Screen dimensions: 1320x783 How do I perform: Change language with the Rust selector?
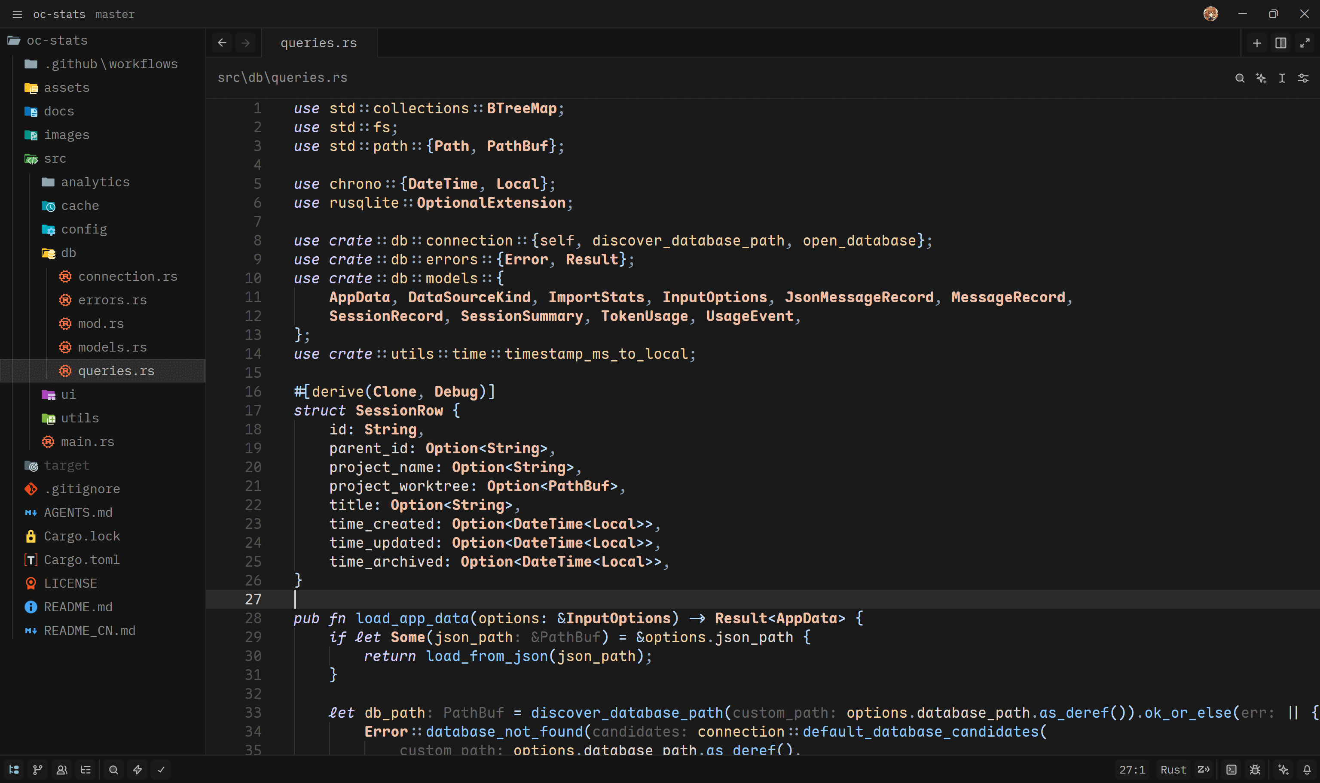pos(1173,770)
